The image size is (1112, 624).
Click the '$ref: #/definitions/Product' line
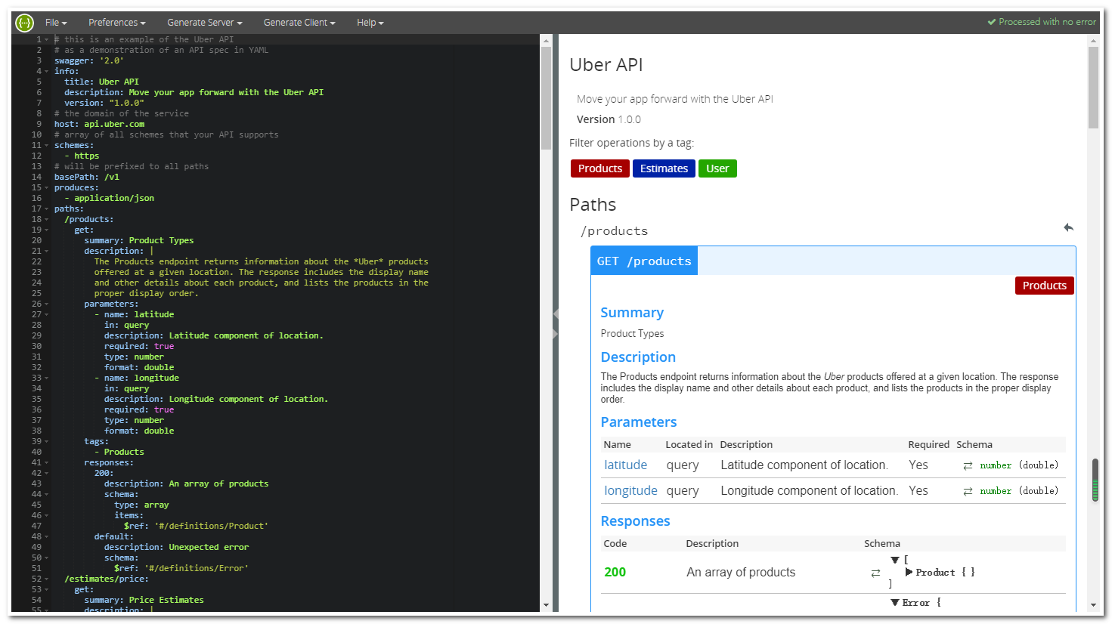[196, 526]
